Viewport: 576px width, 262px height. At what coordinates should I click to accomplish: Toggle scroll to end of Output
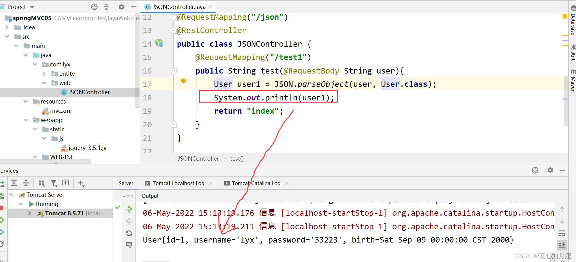pyautogui.click(x=562, y=245)
